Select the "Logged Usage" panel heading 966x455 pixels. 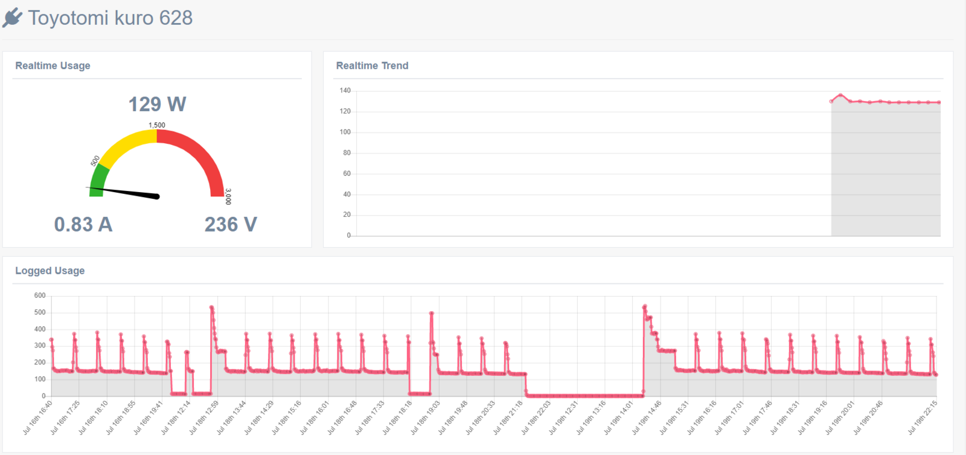[x=50, y=271]
